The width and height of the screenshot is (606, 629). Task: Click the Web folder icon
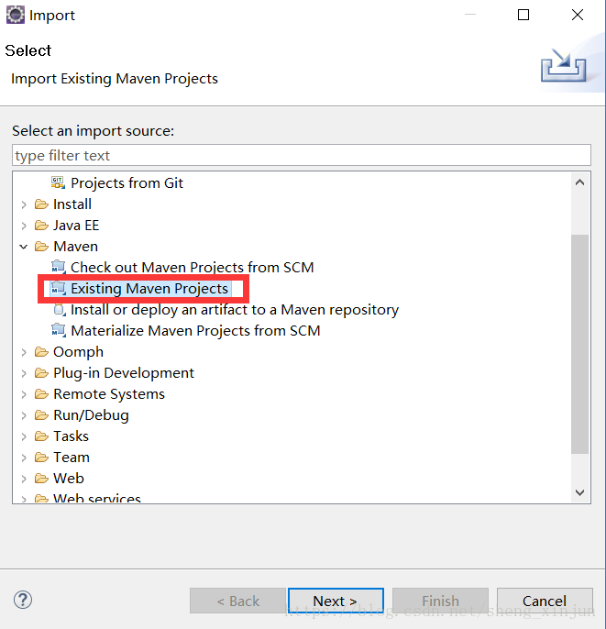point(41,479)
